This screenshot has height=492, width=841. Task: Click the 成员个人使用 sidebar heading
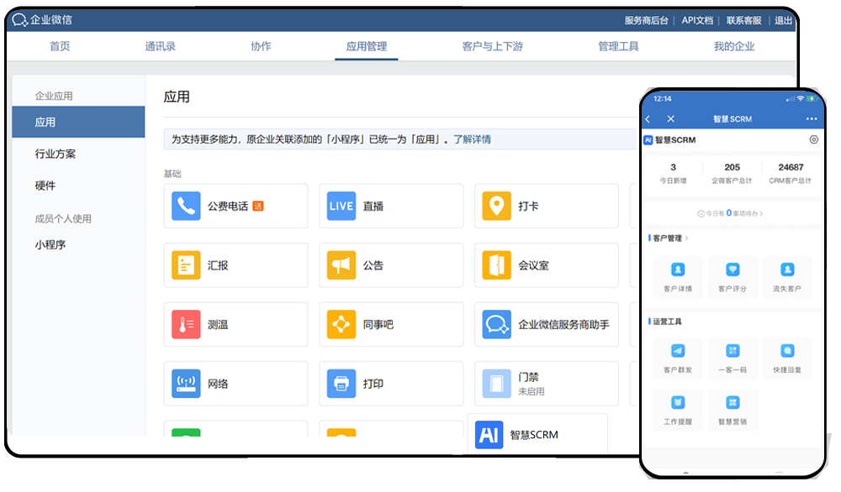click(x=63, y=218)
